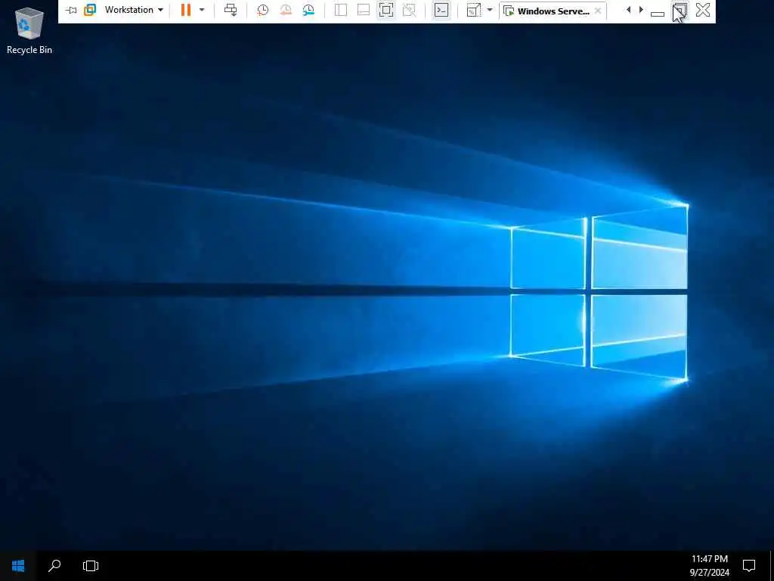Revert the VM to its previous snapshot
The height and width of the screenshot is (581, 774).
click(x=285, y=10)
